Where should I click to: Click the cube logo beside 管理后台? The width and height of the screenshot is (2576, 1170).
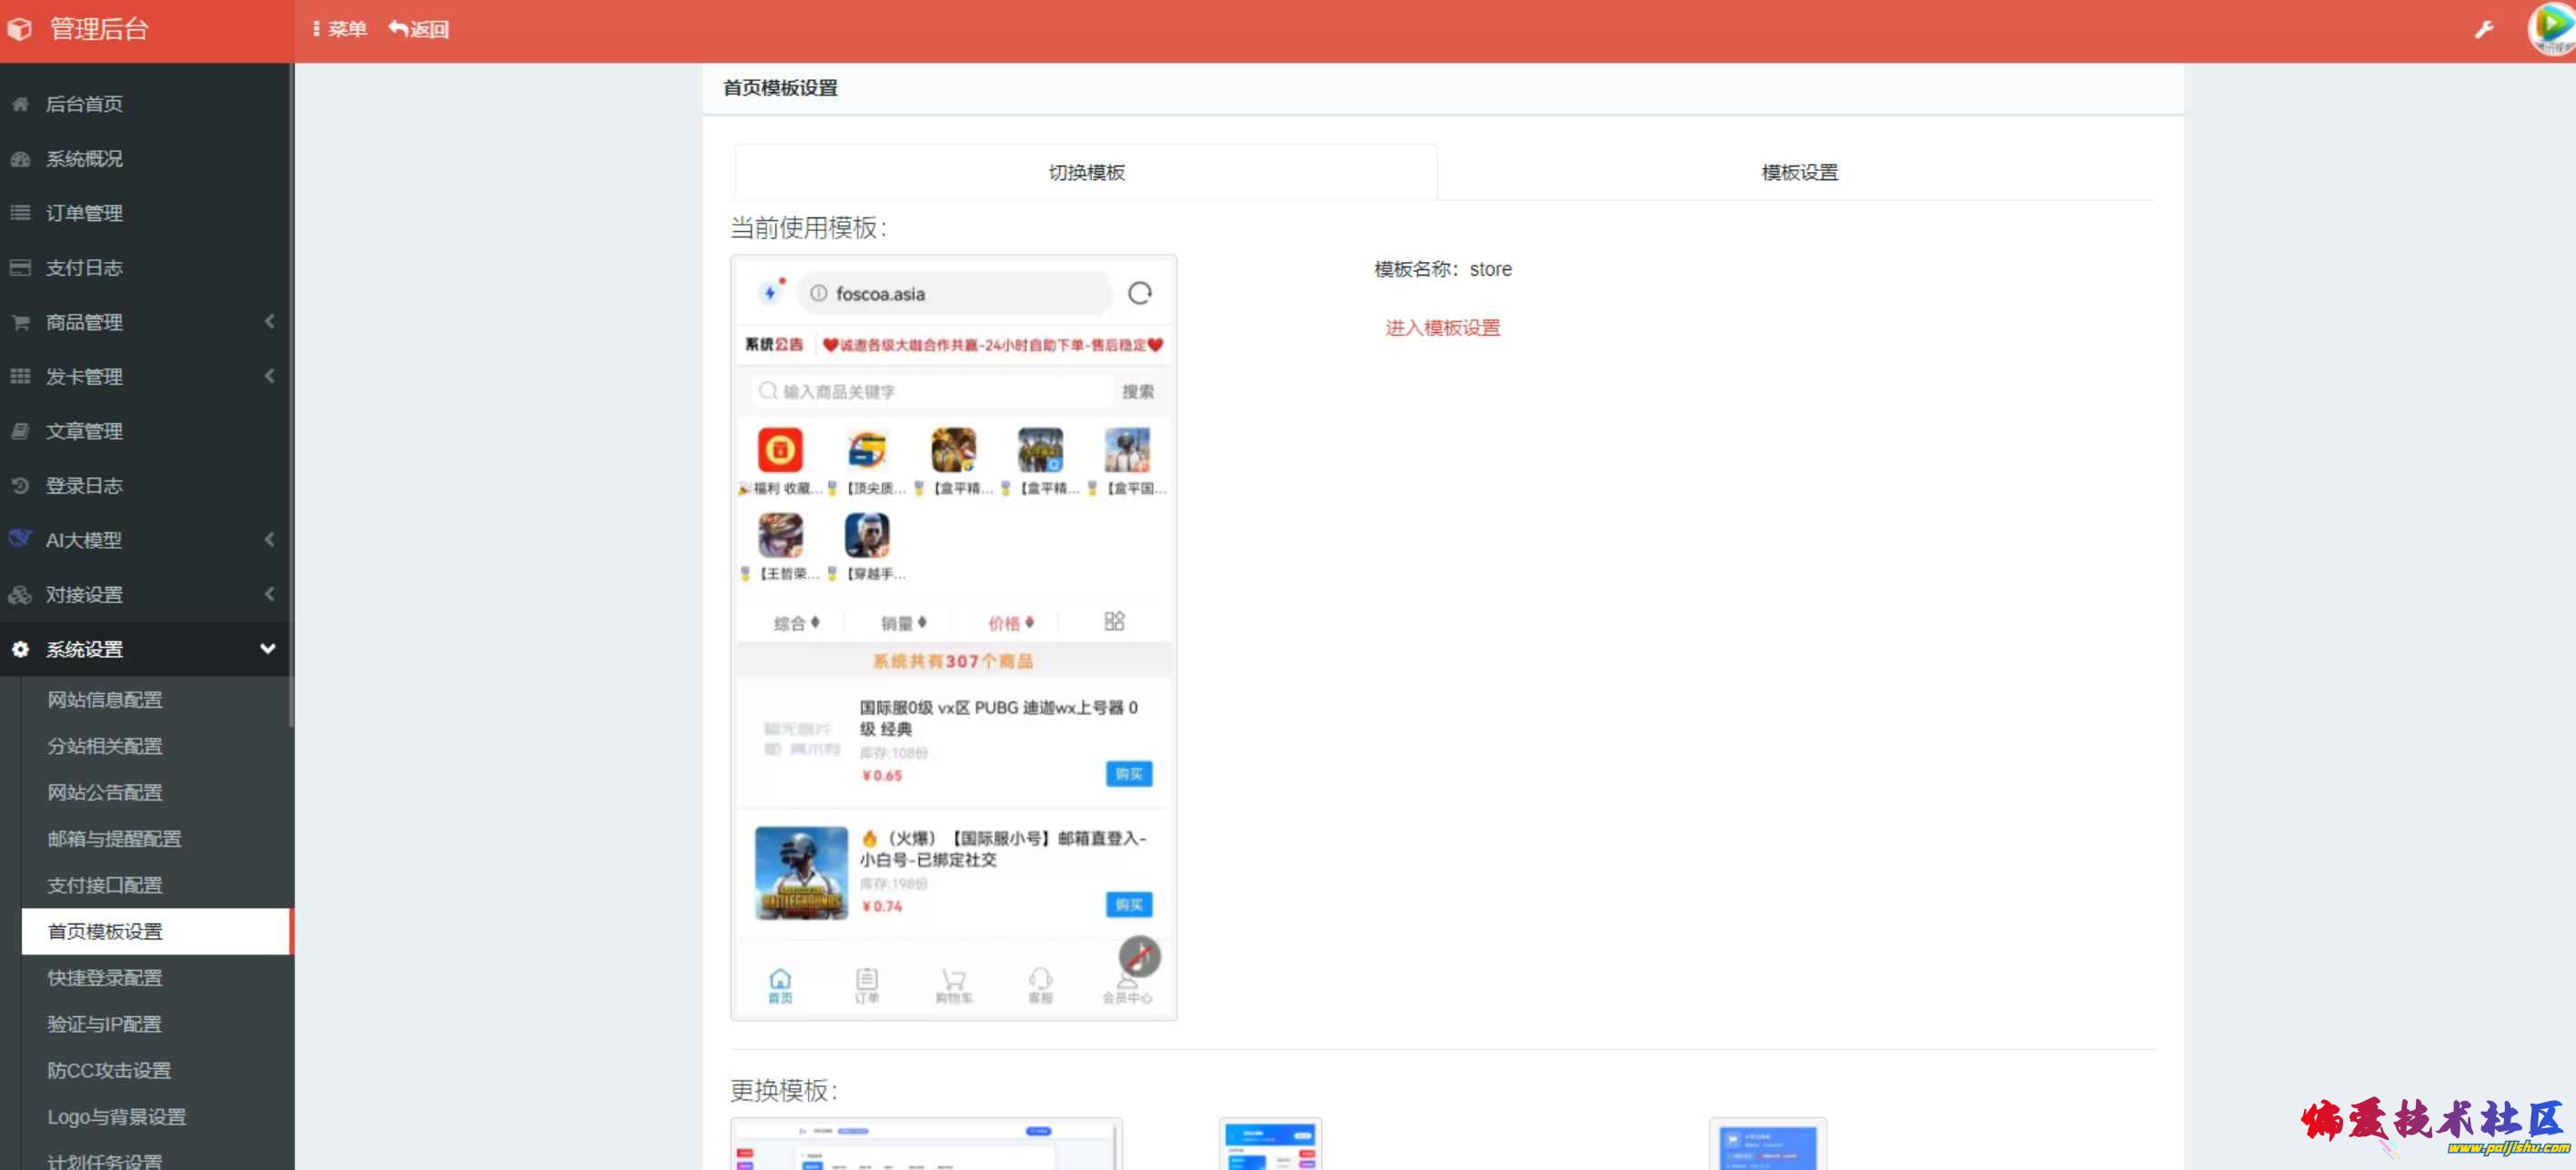point(20,30)
